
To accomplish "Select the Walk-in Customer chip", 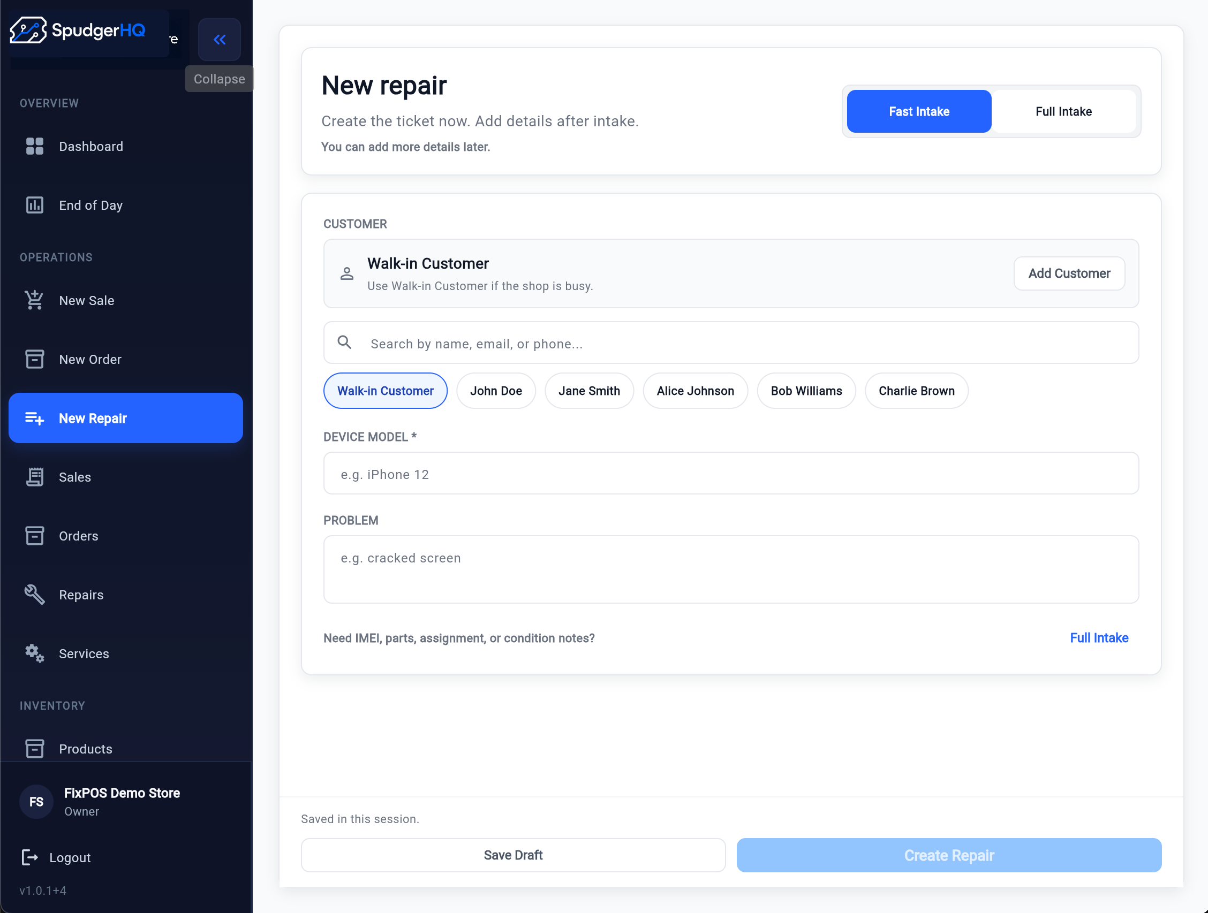I will [x=385, y=391].
